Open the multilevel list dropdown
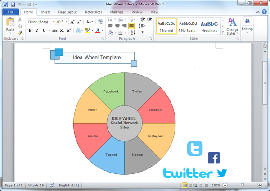The height and width of the screenshot is (191, 270). 135,19
